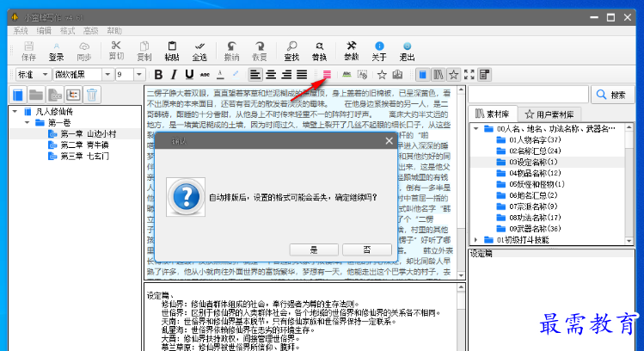
Task: Open the 系统 menu
Action: click(21, 31)
